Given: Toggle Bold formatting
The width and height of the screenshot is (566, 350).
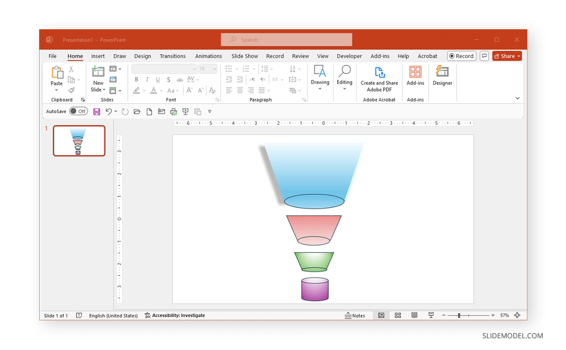Looking at the screenshot, I should 136,80.
